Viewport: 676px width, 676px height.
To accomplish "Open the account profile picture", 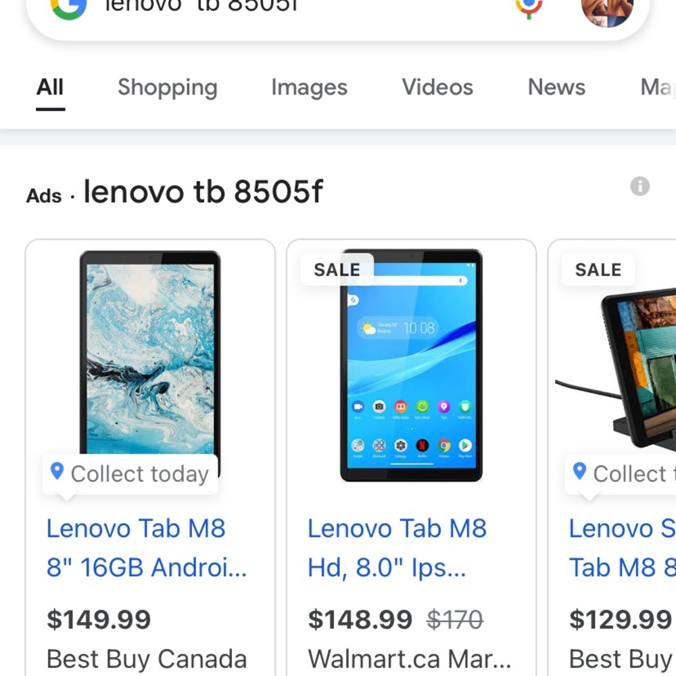I will [606, 9].
